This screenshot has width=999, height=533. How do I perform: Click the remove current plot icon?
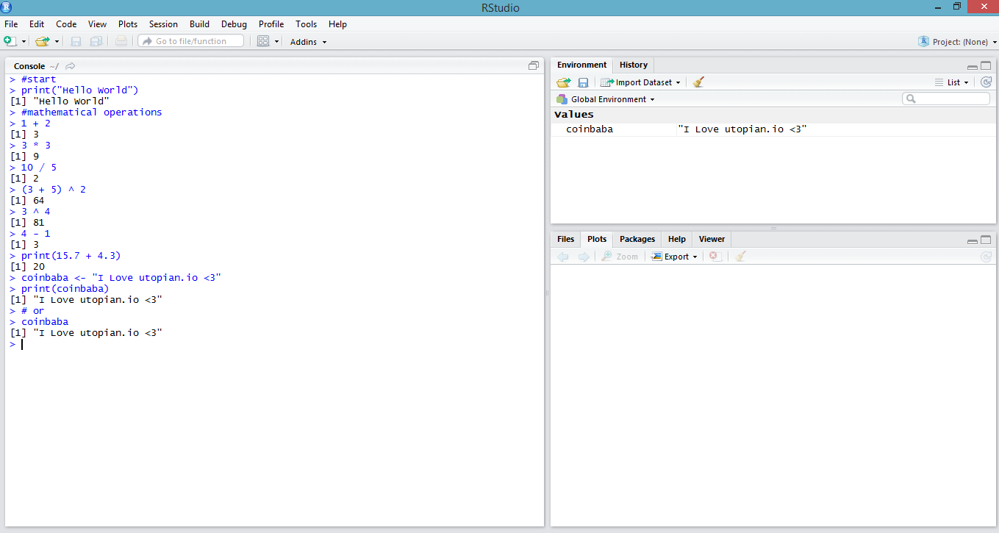[715, 257]
